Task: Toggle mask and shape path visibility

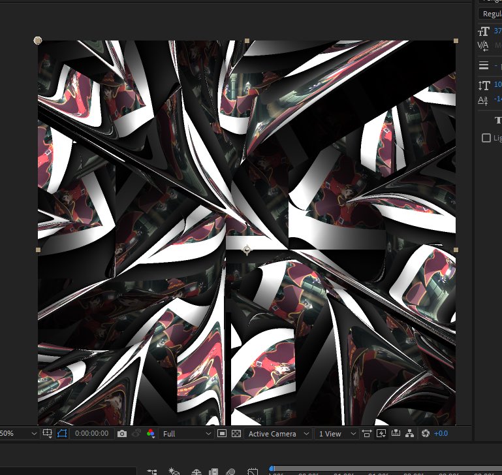Action: [62, 434]
